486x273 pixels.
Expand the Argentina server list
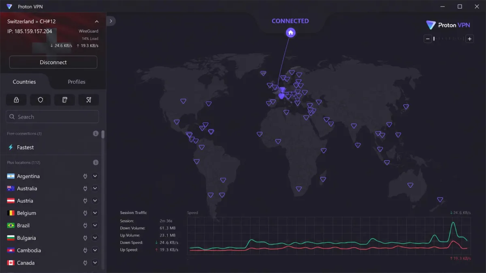[x=95, y=176]
